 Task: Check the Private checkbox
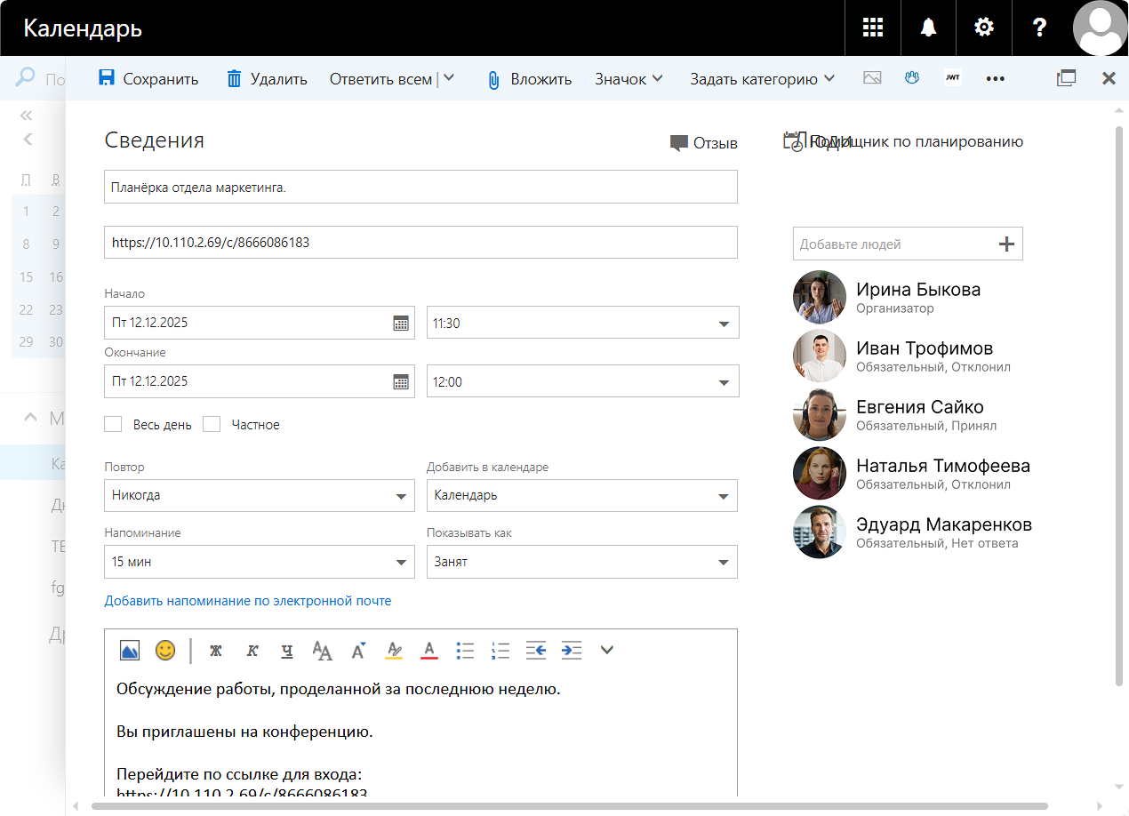(212, 425)
